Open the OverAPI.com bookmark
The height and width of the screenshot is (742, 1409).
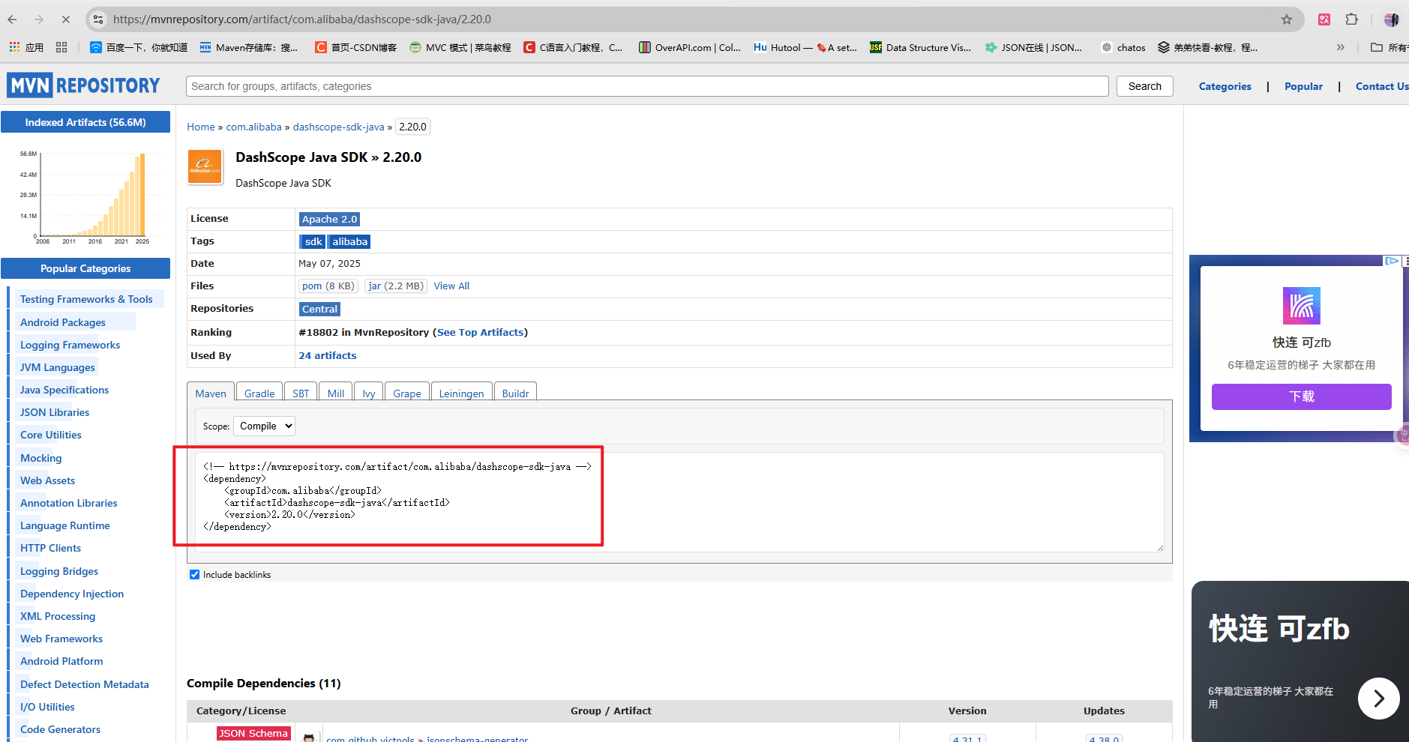690,47
